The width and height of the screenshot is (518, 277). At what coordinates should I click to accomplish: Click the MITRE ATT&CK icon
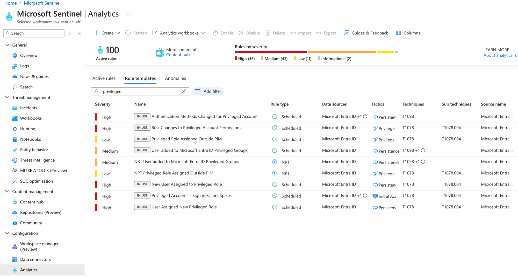pos(15,171)
